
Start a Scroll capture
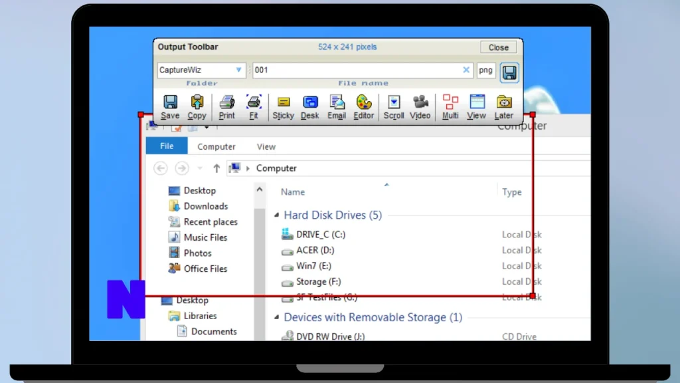[394, 107]
